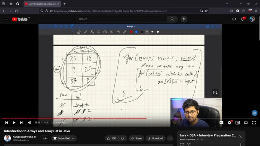Click the padlock site info icon
This screenshot has height=146, width=260.
point(47,11)
